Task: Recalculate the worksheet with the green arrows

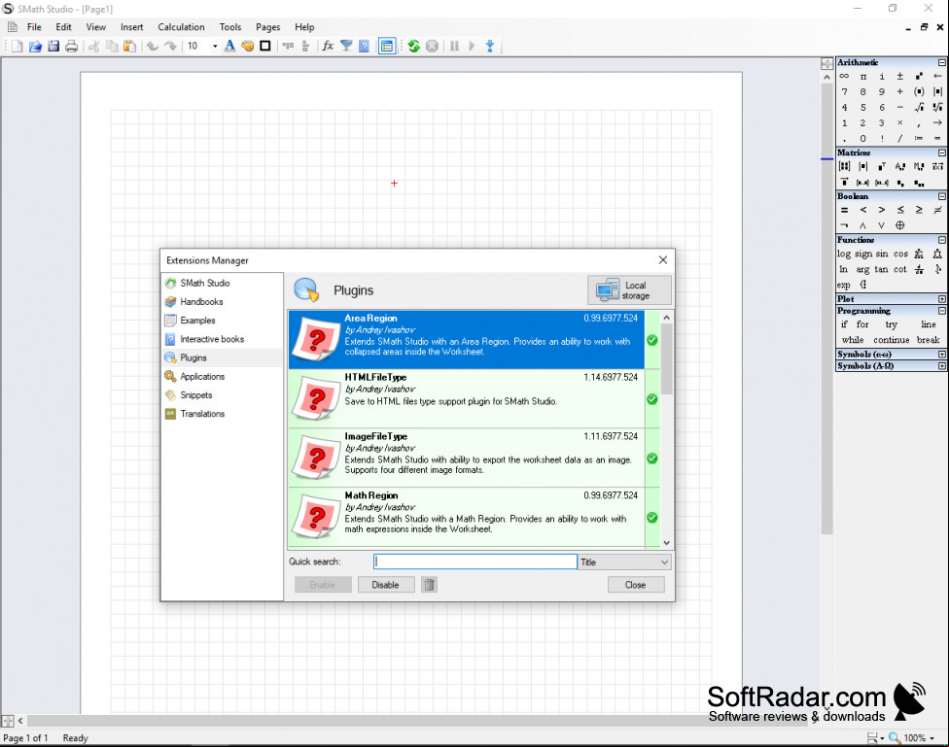Action: coord(414,46)
